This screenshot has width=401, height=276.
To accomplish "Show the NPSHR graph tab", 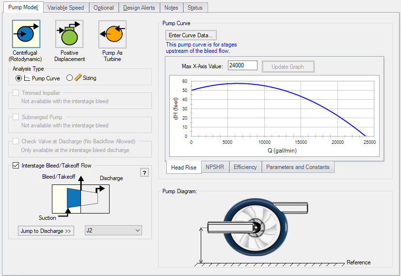I will click(215, 167).
